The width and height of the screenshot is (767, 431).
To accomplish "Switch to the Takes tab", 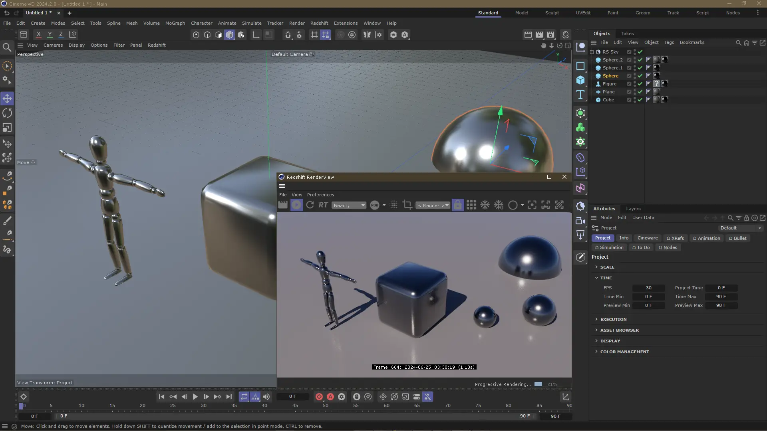I will 627,34.
